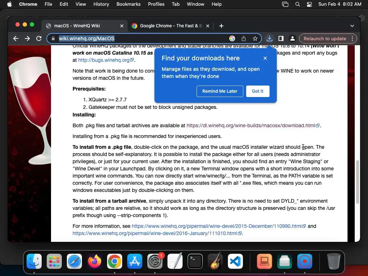Open the orange laptop app in Dock
Viewport: 368px width, 276px height.
point(264,261)
